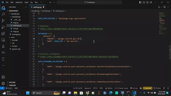Viewport: 171px width, 96px height.
Task: Open the File menu
Action: pos(7,2)
